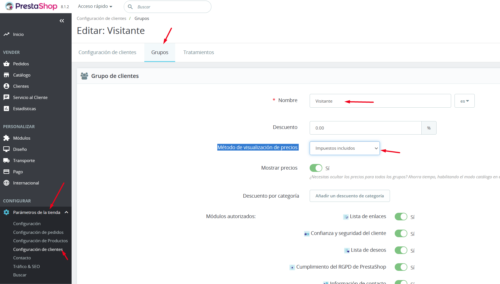
Task: Click the Internacional globe icon
Action: 6,183
